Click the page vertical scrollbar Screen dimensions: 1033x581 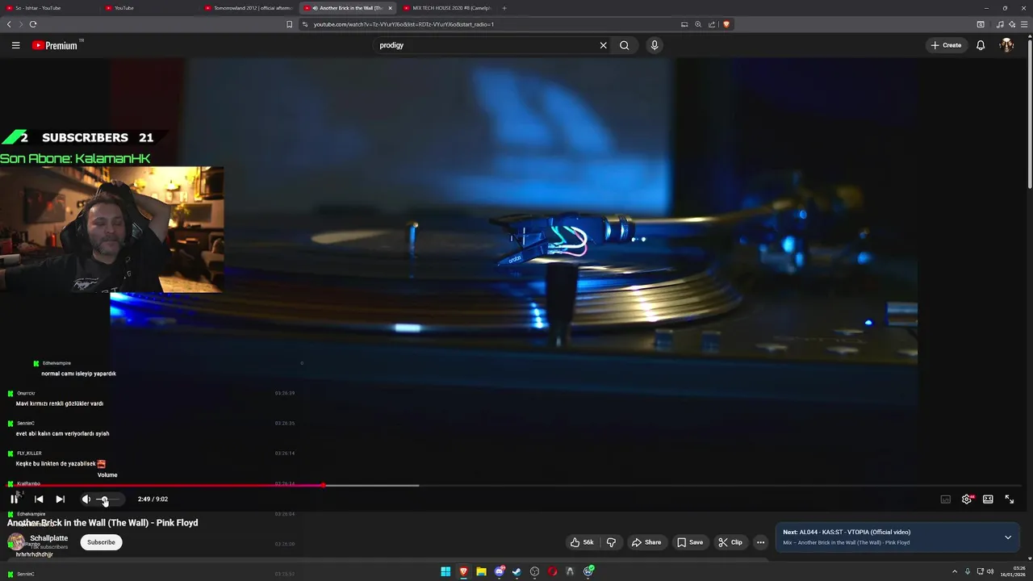(x=1030, y=113)
